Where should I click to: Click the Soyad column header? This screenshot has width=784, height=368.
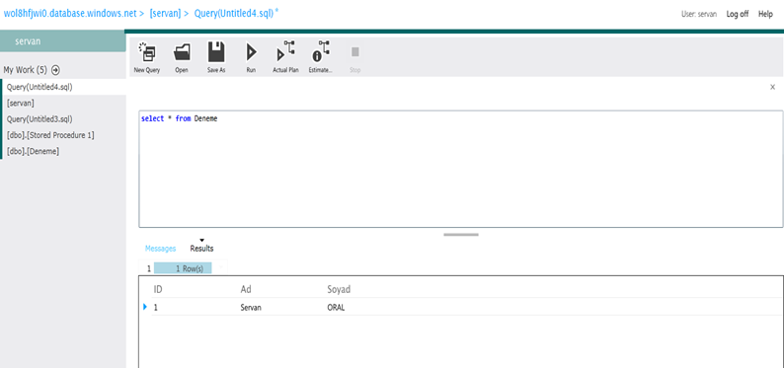pyautogui.click(x=339, y=289)
